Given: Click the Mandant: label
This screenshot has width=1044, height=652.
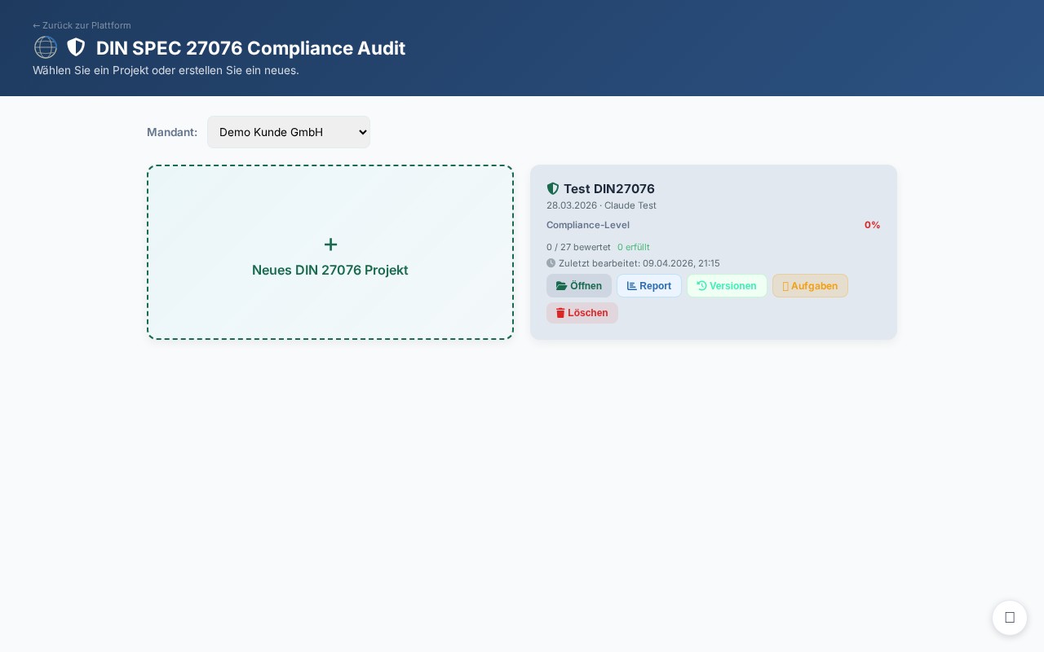Looking at the screenshot, I should click(x=172, y=132).
